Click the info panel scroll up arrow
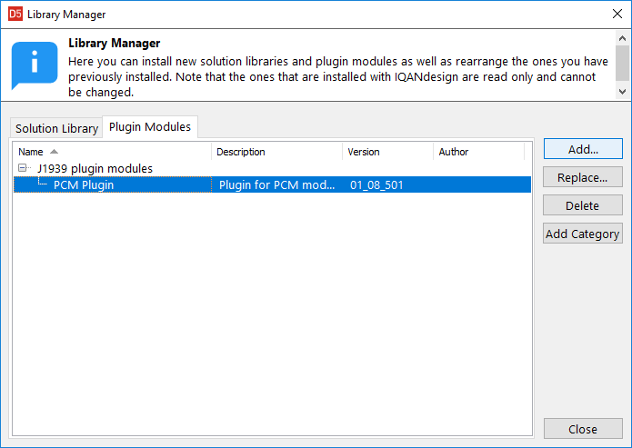632x448 pixels. 622,38
